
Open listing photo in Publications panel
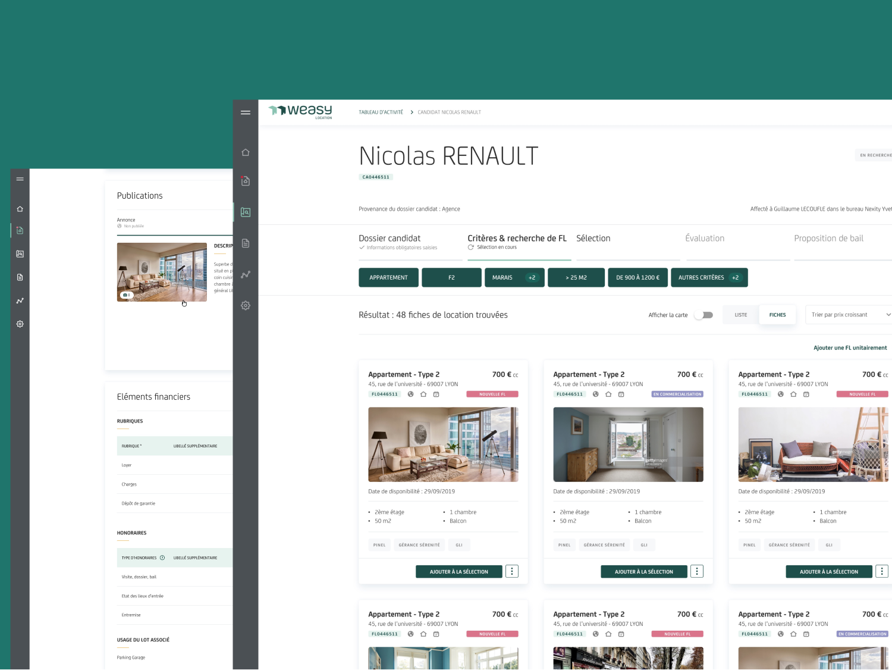click(x=162, y=272)
